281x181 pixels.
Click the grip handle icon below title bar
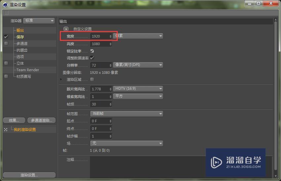[x=6, y=13]
